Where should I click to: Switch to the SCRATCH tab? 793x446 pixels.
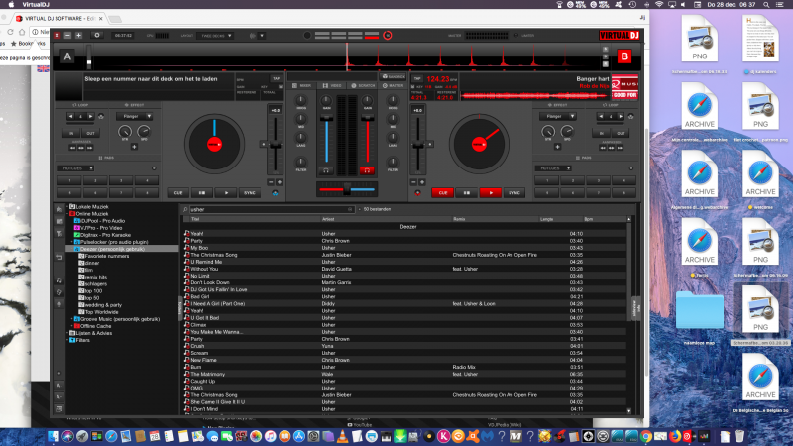(363, 86)
